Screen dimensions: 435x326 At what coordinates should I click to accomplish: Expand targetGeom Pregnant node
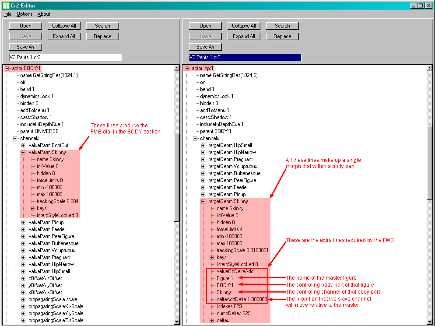[x=203, y=159]
